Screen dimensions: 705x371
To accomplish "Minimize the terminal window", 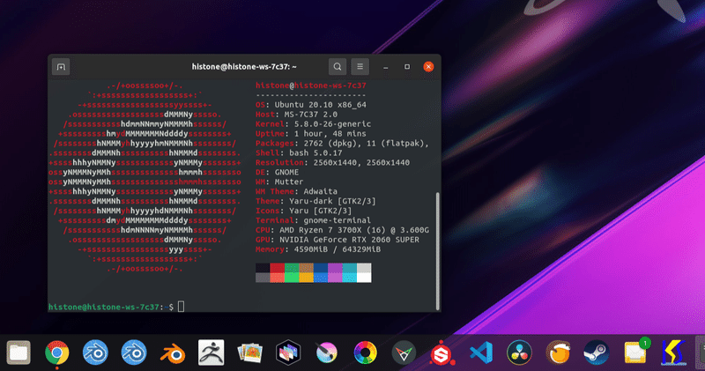I will (385, 67).
